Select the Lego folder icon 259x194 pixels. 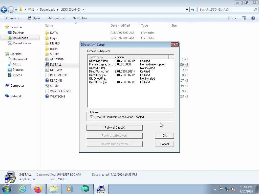pos(47,38)
